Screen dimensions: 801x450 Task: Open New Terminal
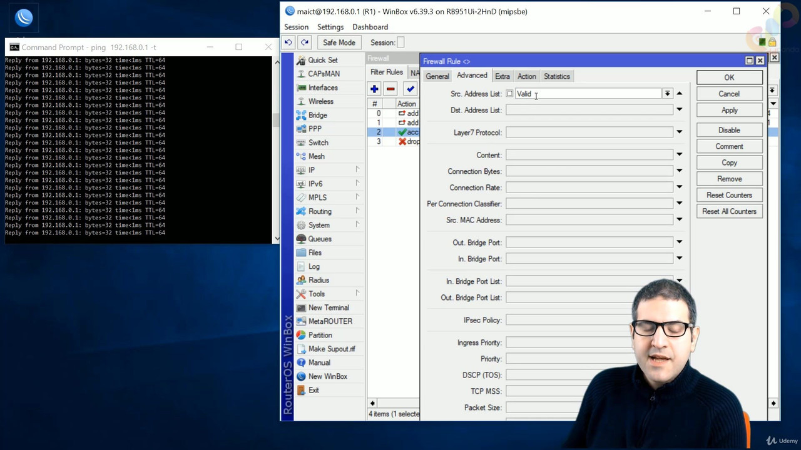pos(328,307)
